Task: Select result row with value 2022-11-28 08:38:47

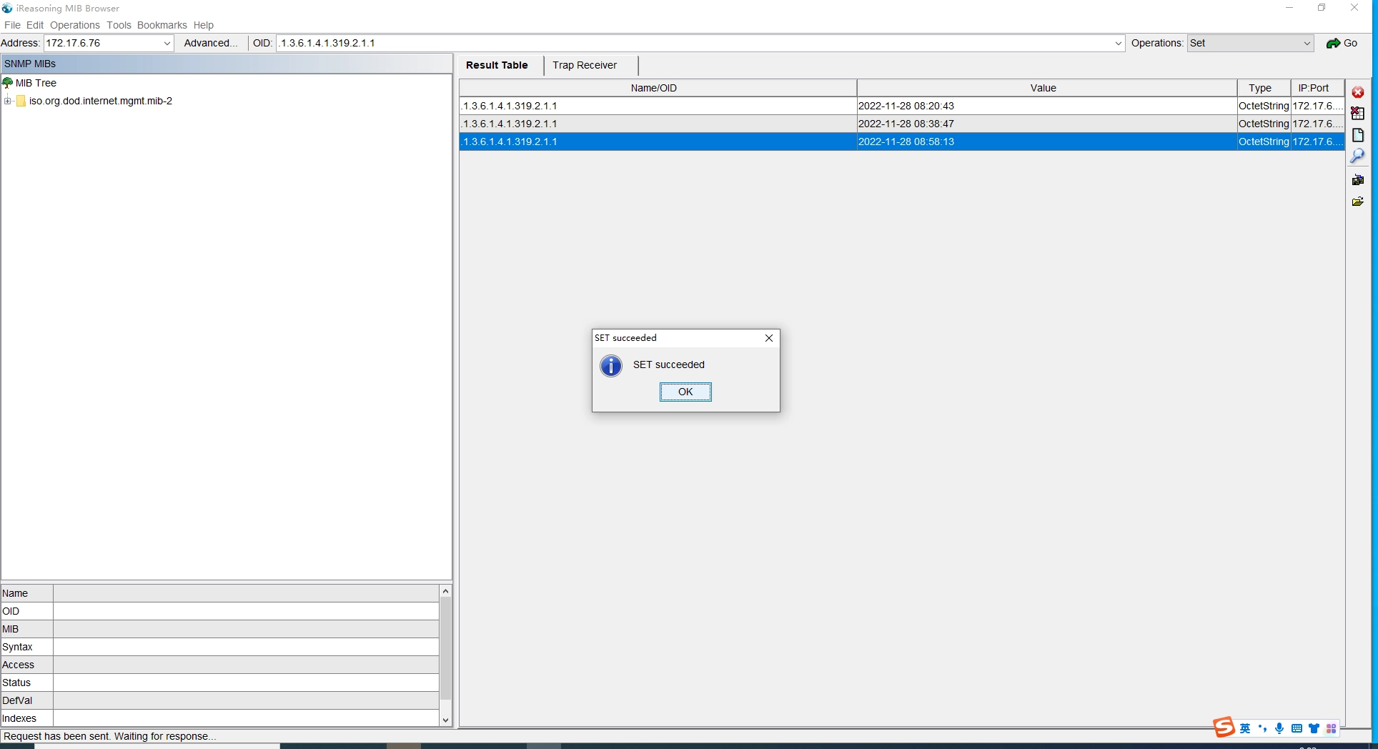Action: tap(906, 124)
